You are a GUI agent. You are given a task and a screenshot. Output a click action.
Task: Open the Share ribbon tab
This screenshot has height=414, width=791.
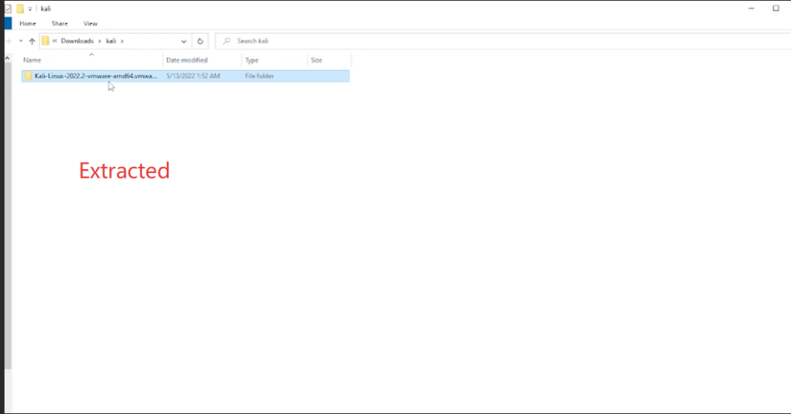click(x=59, y=24)
